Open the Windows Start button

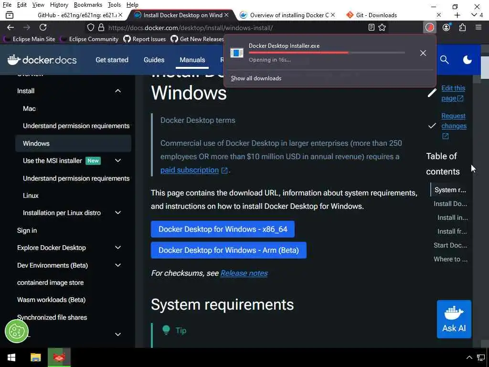click(x=11, y=357)
